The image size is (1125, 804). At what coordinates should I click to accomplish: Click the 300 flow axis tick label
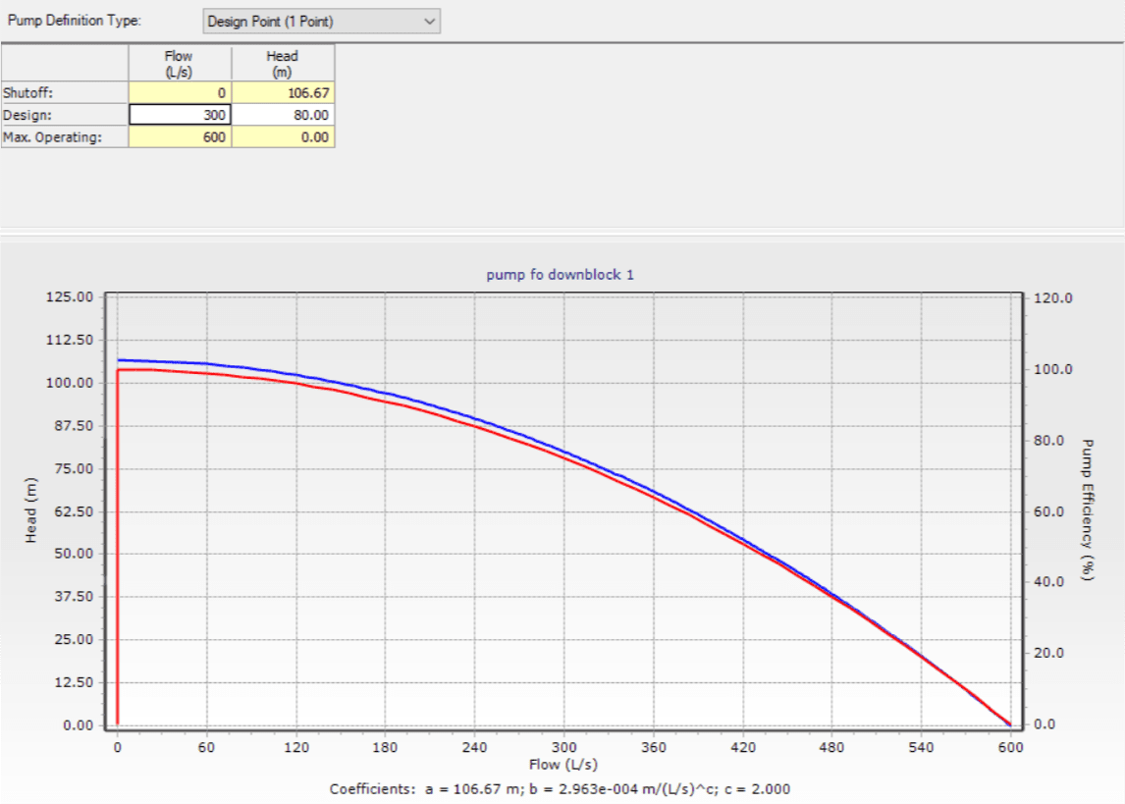coord(563,747)
